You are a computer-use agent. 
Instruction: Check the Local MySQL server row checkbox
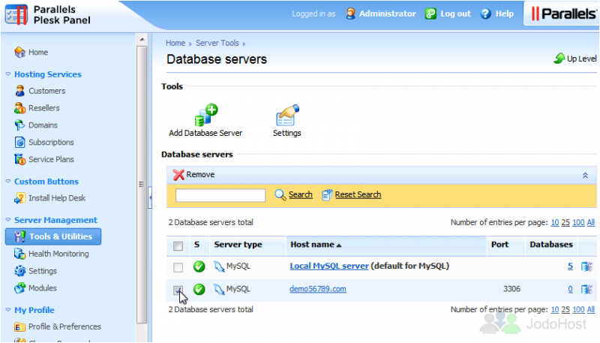(x=178, y=267)
